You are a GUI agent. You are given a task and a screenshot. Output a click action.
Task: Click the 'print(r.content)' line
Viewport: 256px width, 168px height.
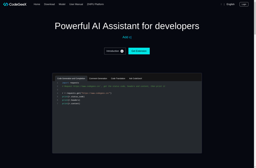tap(71, 104)
